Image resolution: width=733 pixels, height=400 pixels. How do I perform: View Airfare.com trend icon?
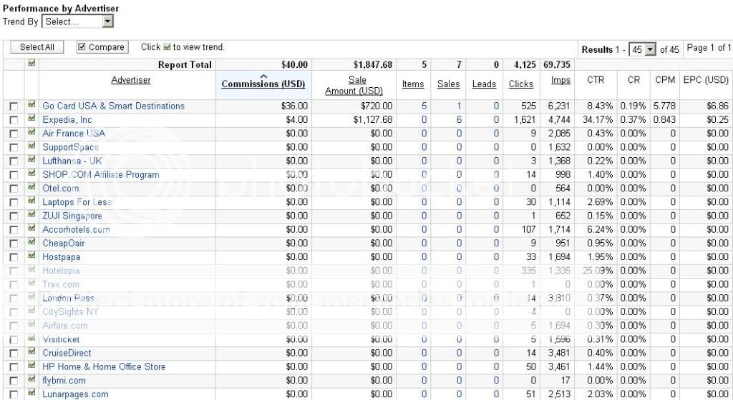click(31, 324)
